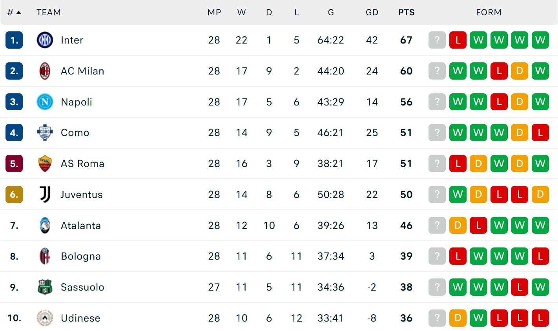Click Juventus gold position 6 badge
Viewport: 558px width, 331px height.
click(14, 195)
